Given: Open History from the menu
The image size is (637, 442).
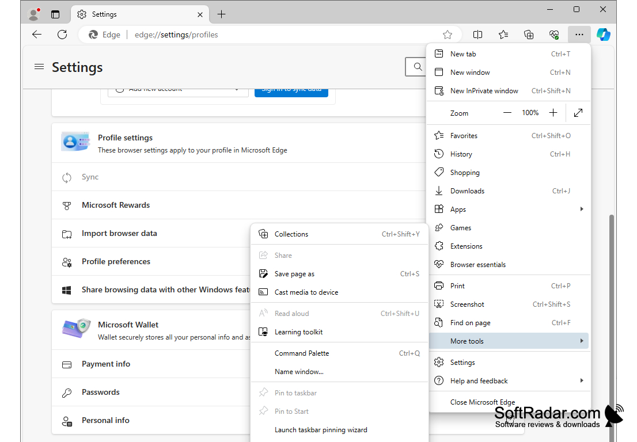Looking at the screenshot, I should tap(509, 154).
